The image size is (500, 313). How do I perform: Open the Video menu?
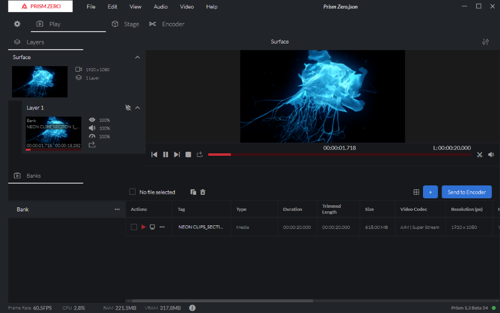coord(186,7)
